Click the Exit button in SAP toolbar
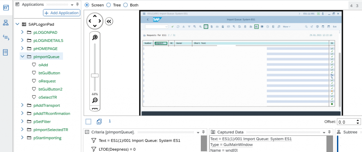The height and width of the screenshot is (152, 362). tap(334, 27)
